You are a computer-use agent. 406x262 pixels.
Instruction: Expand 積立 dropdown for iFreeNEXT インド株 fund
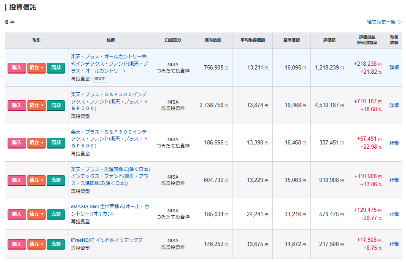[36, 244]
